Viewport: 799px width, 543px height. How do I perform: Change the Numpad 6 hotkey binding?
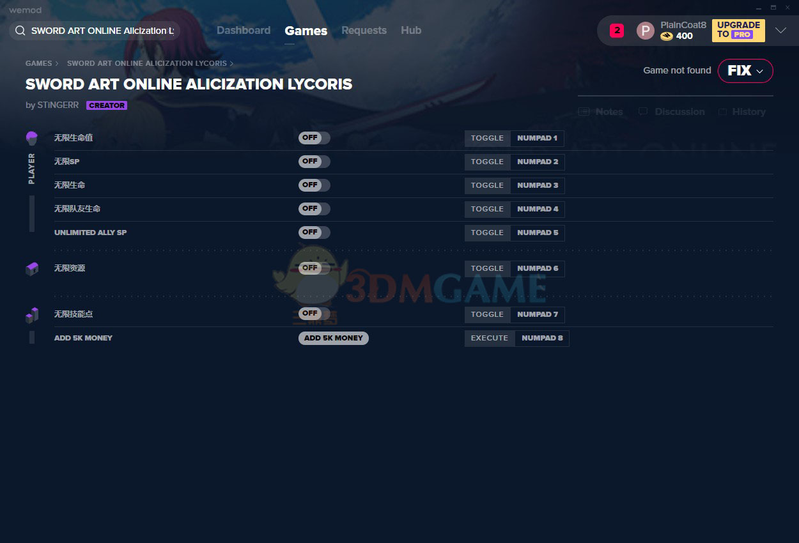click(x=538, y=269)
